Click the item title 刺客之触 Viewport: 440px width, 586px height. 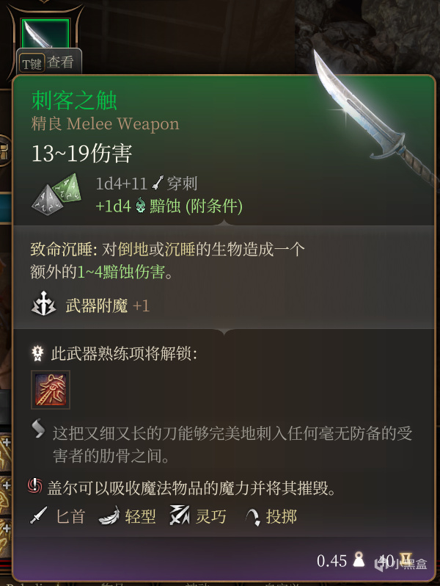(74, 101)
